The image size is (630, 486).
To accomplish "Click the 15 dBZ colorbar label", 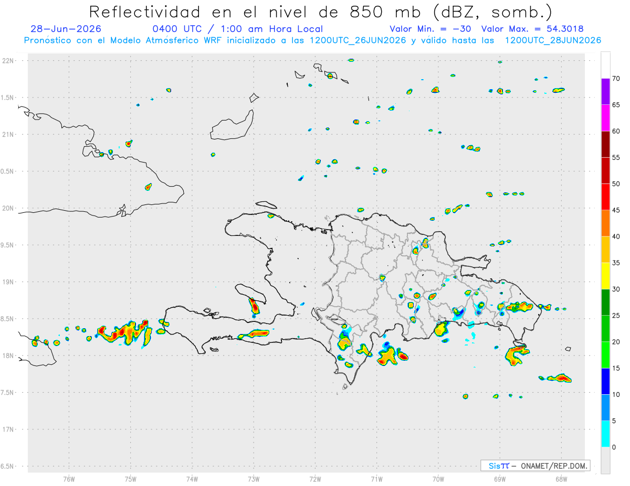I will pos(616,368).
